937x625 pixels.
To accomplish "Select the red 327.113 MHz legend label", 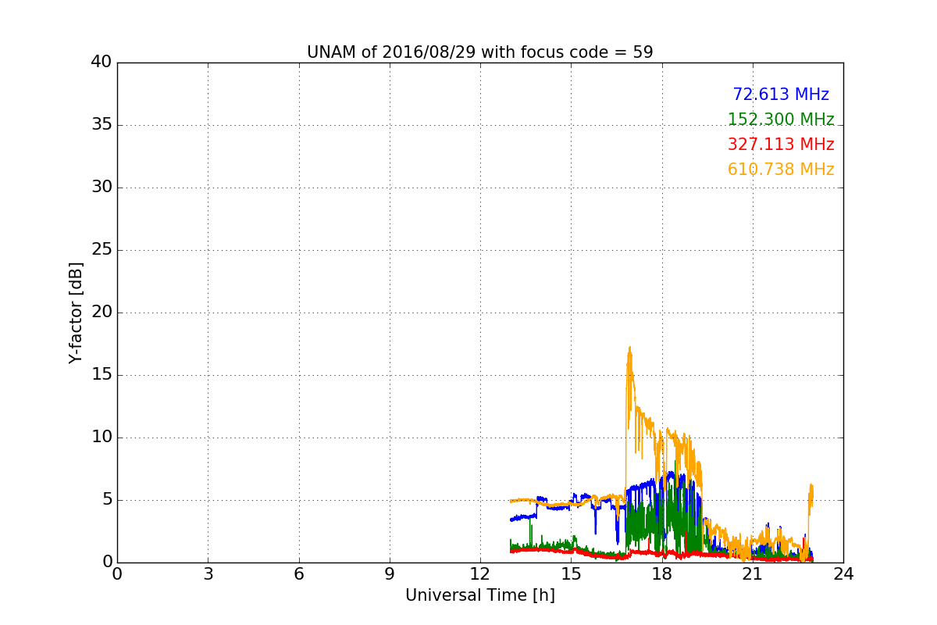I will click(781, 145).
